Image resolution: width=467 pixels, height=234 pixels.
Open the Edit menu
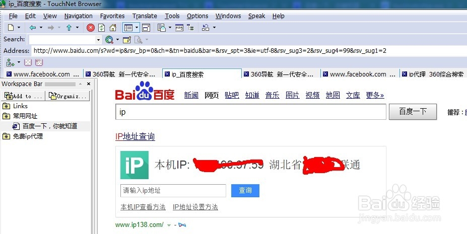30,16
